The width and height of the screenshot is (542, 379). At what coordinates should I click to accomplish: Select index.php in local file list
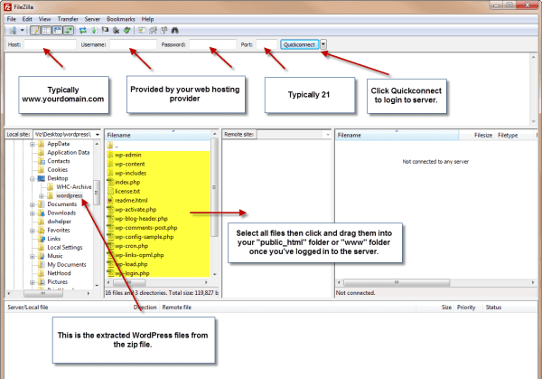tap(127, 182)
